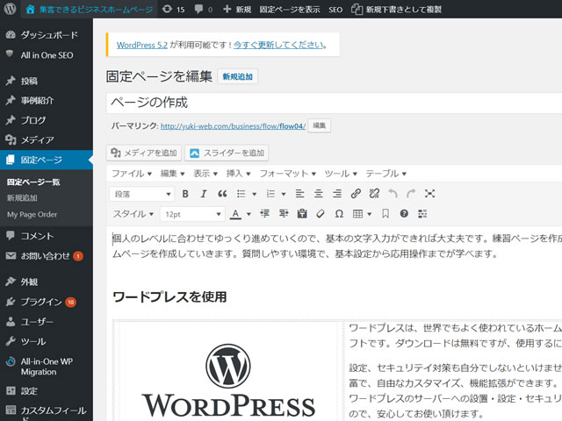562x421 pixels.
Task: Insert a blockquote
Action: 222,194
